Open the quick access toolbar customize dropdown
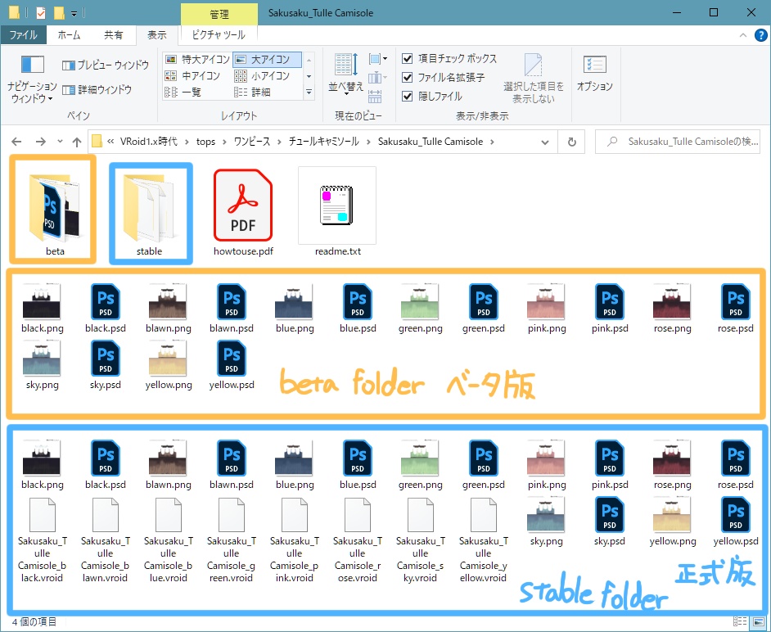Screen dimensions: 771x632 coord(74,13)
